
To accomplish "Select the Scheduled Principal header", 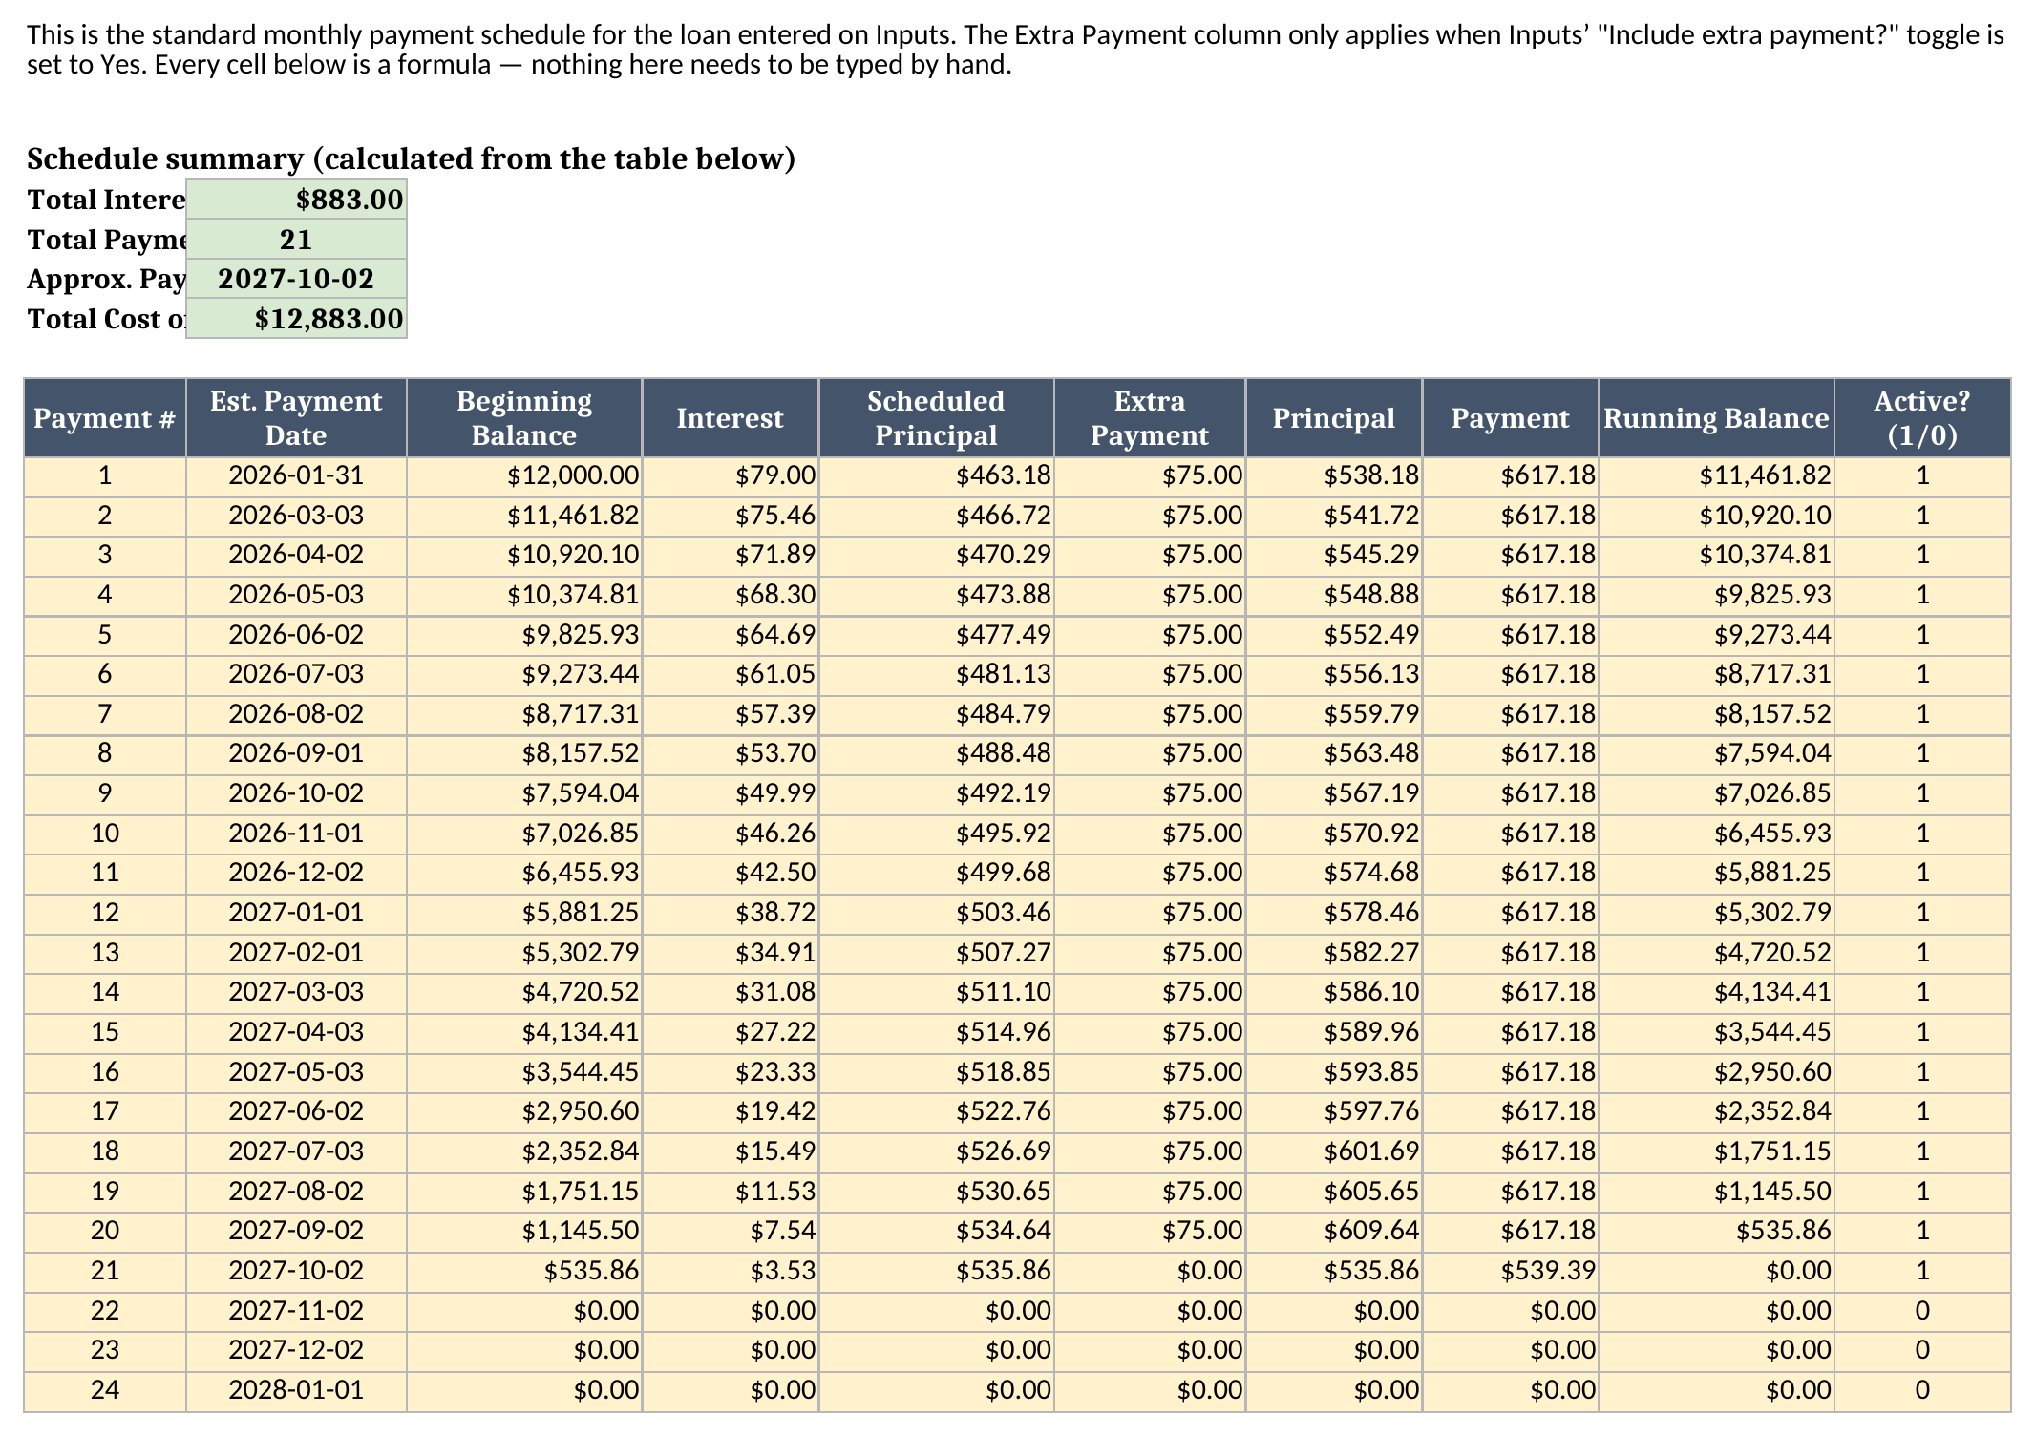I will click(x=936, y=418).
